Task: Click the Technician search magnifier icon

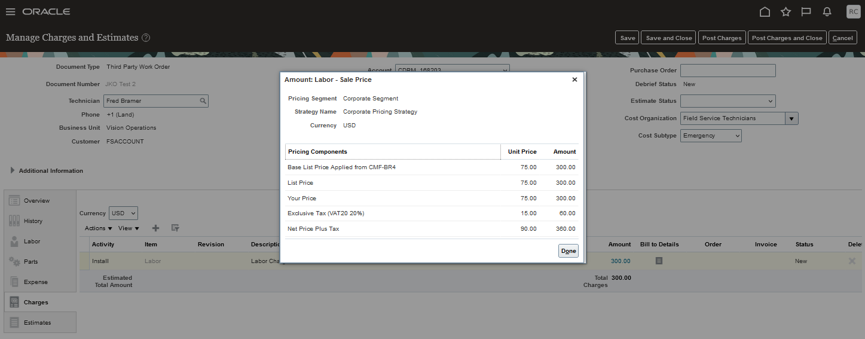Action: tap(203, 101)
